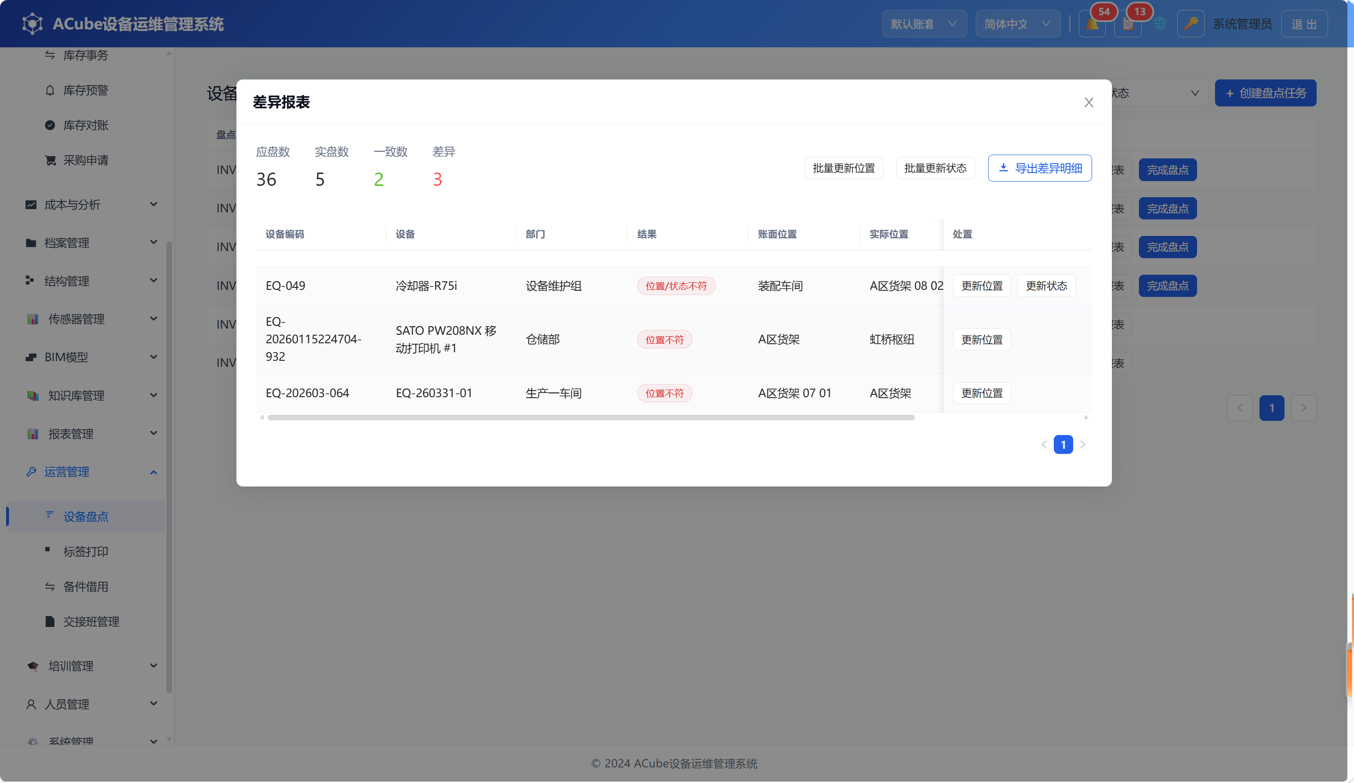Expand the BIM模型 menu chevron
The height and width of the screenshot is (783, 1354).
click(154, 357)
